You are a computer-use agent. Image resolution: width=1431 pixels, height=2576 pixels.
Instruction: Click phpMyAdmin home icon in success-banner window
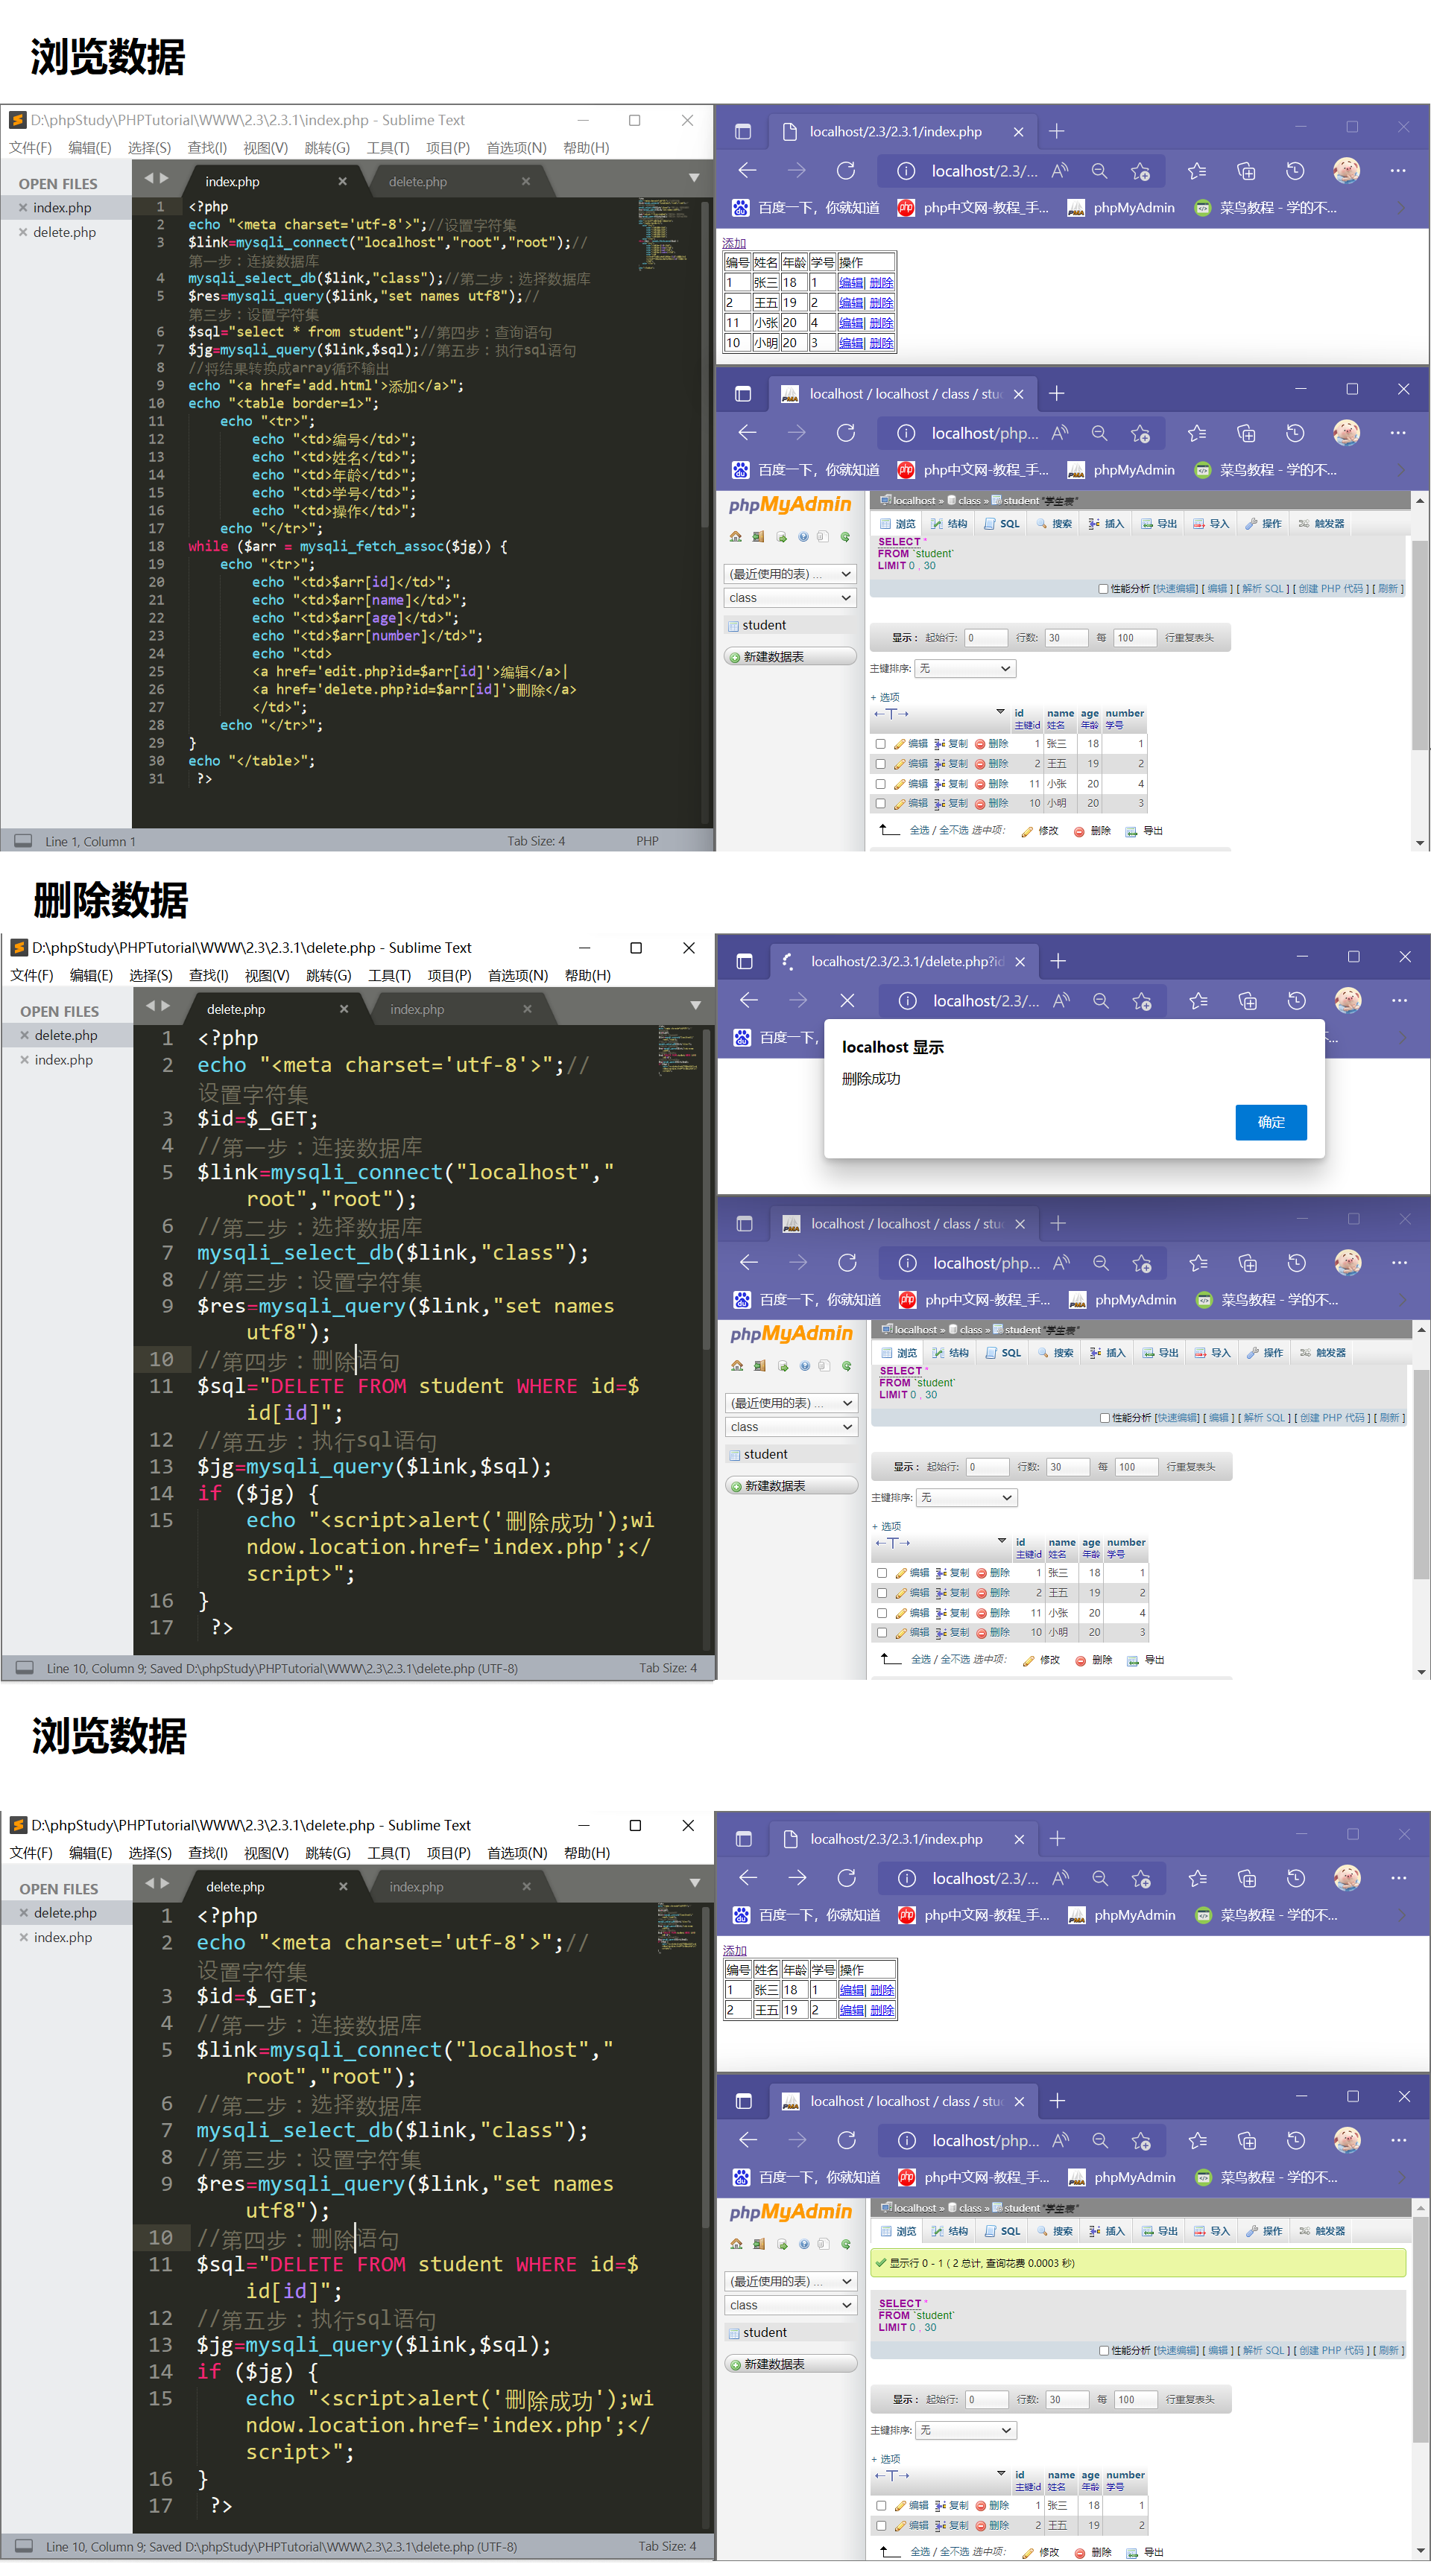(736, 2244)
